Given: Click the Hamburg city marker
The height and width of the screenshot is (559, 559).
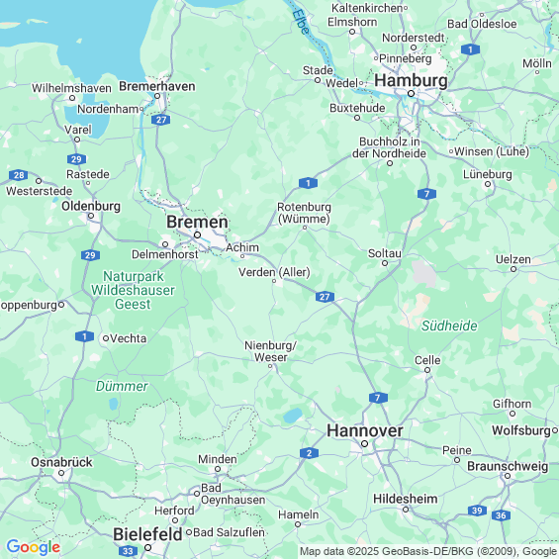Looking at the screenshot, I should (x=411, y=93).
